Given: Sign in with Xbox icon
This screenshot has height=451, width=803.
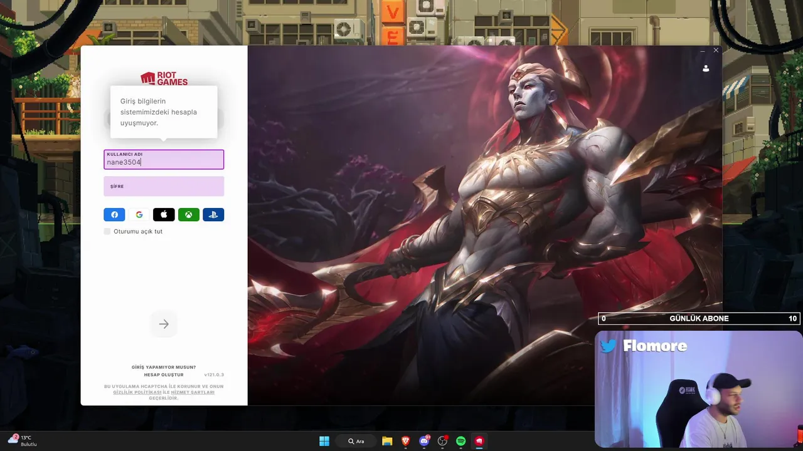Looking at the screenshot, I should click(x=188, y=215).
